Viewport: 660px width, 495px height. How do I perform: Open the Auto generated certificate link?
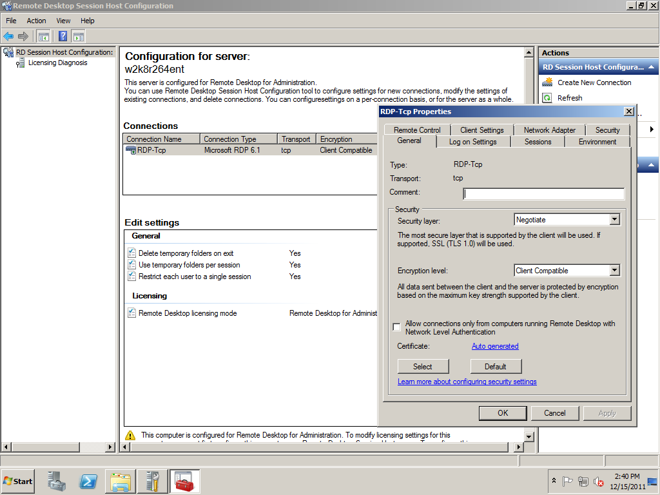coord(495,346)
